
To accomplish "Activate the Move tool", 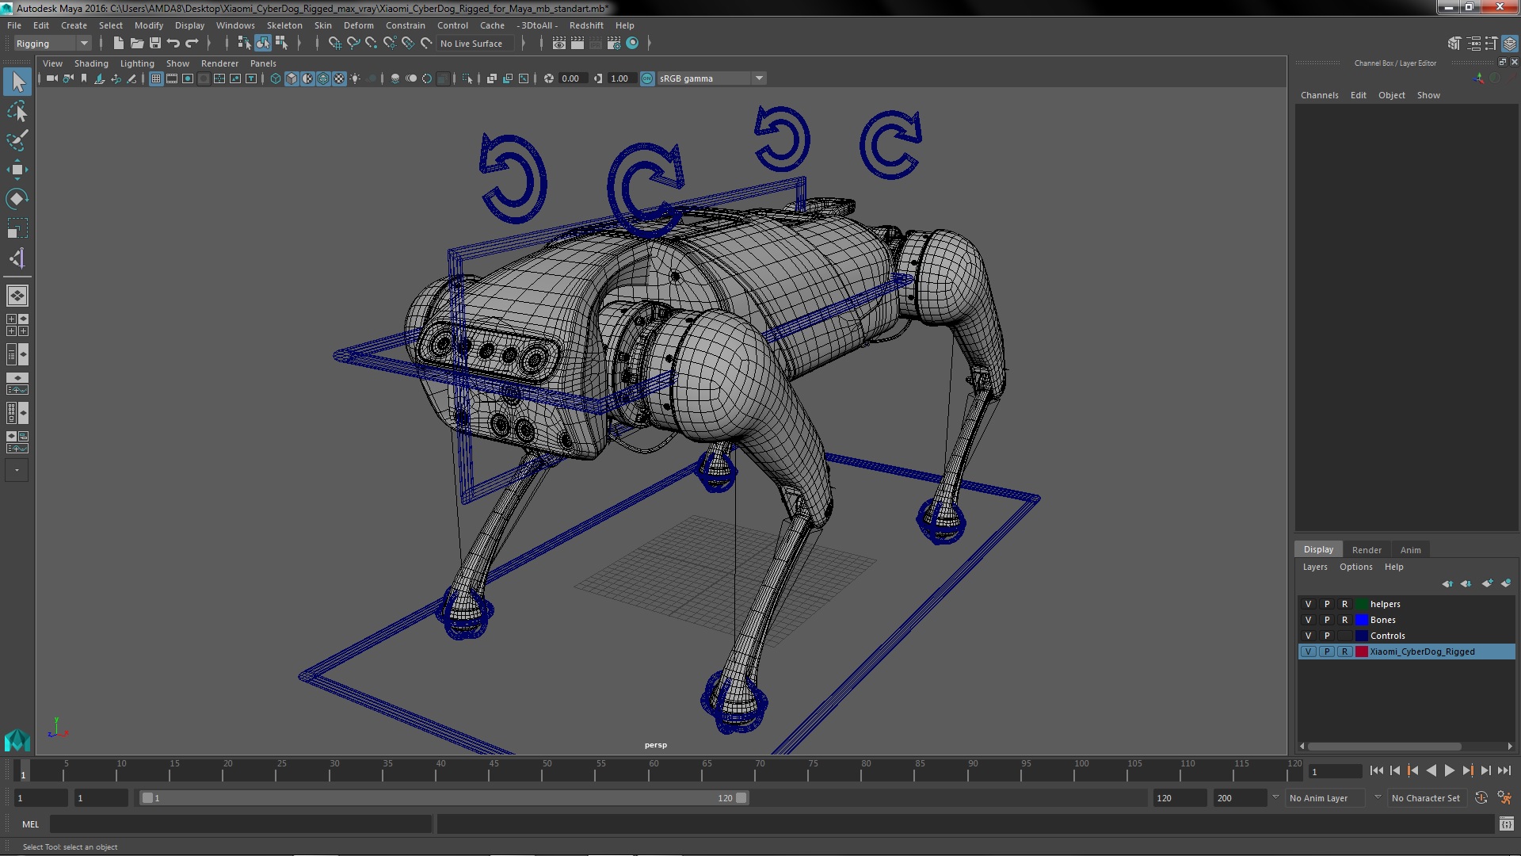I will [17, 170].
